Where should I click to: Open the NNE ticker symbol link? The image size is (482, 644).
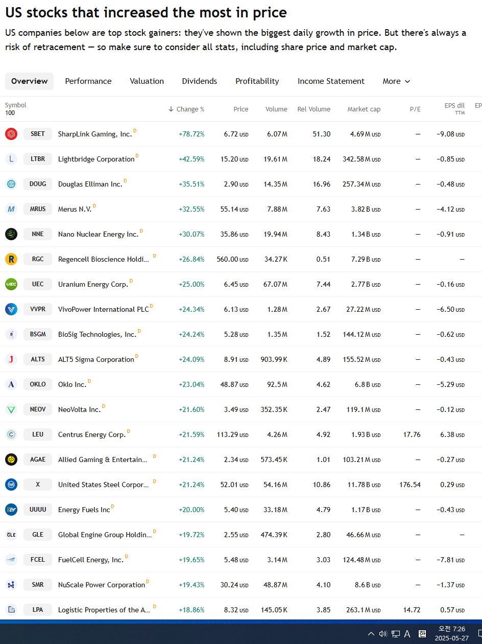(x=38, y=234)
